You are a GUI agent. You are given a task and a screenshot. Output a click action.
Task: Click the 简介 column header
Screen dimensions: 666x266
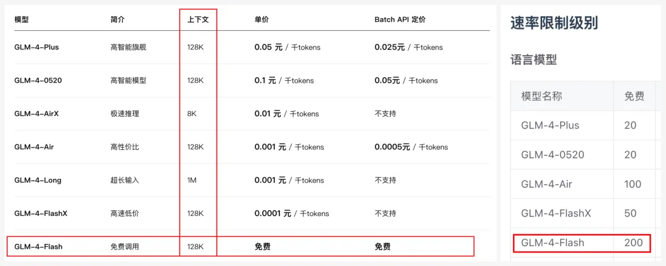tap(117, 20)
